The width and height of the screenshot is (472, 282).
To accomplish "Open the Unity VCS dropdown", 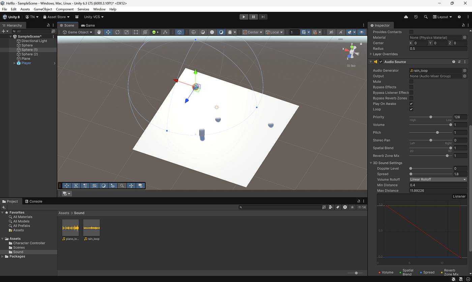I will pos(94,17).
